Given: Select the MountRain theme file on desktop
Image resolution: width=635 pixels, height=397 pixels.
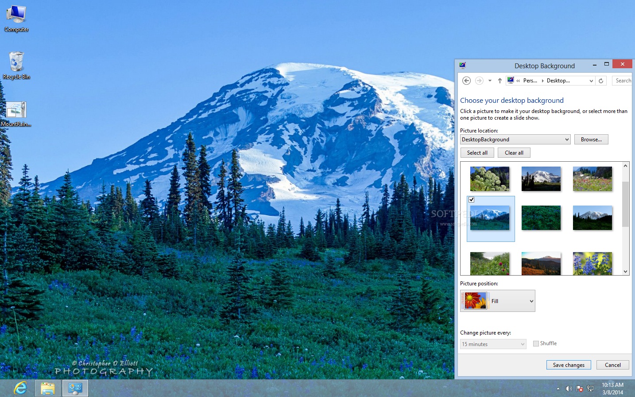Looking at the screenshot, I should coord(16,114).
